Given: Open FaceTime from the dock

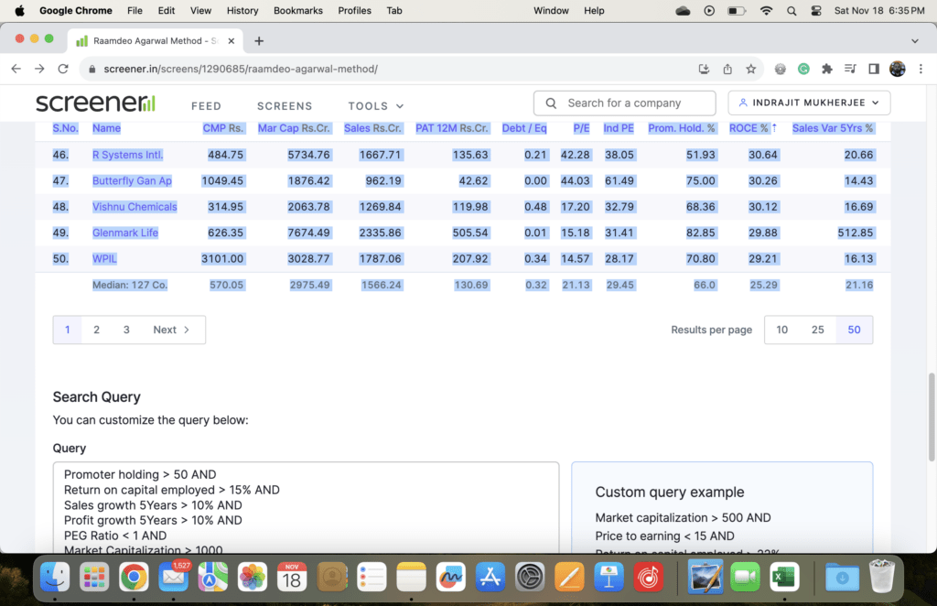Looking at the screenshot, I should 745,578.
